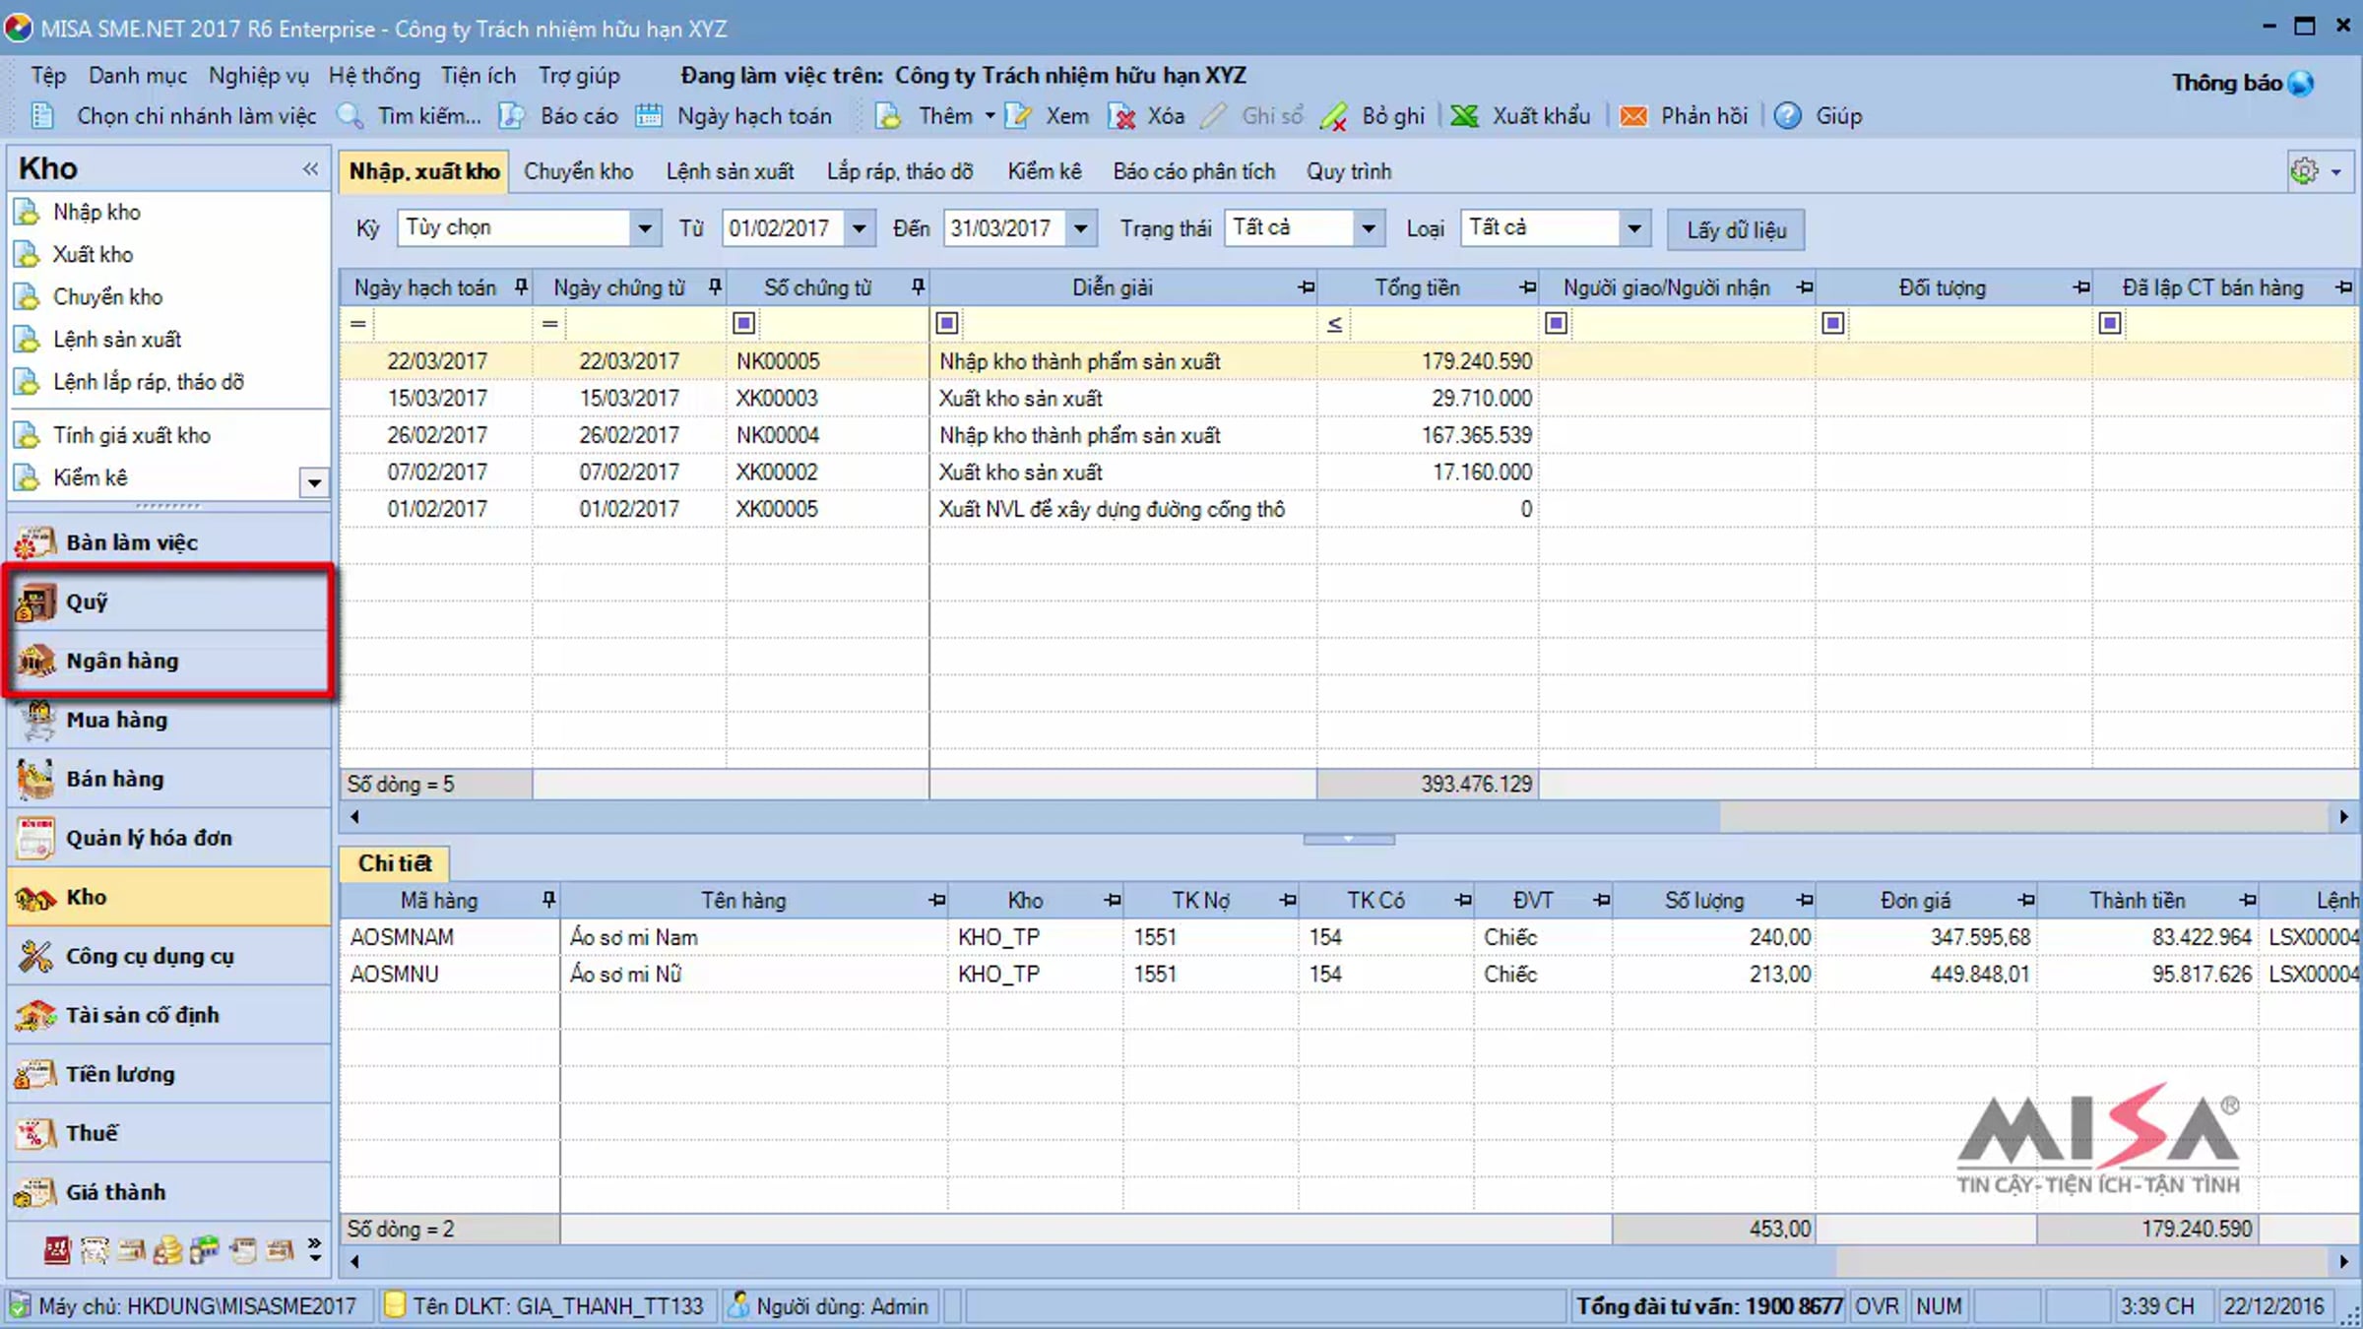2363x1329 pixels.
Task: Open the Giá thành module
Action: click(x=169, y=1192)
